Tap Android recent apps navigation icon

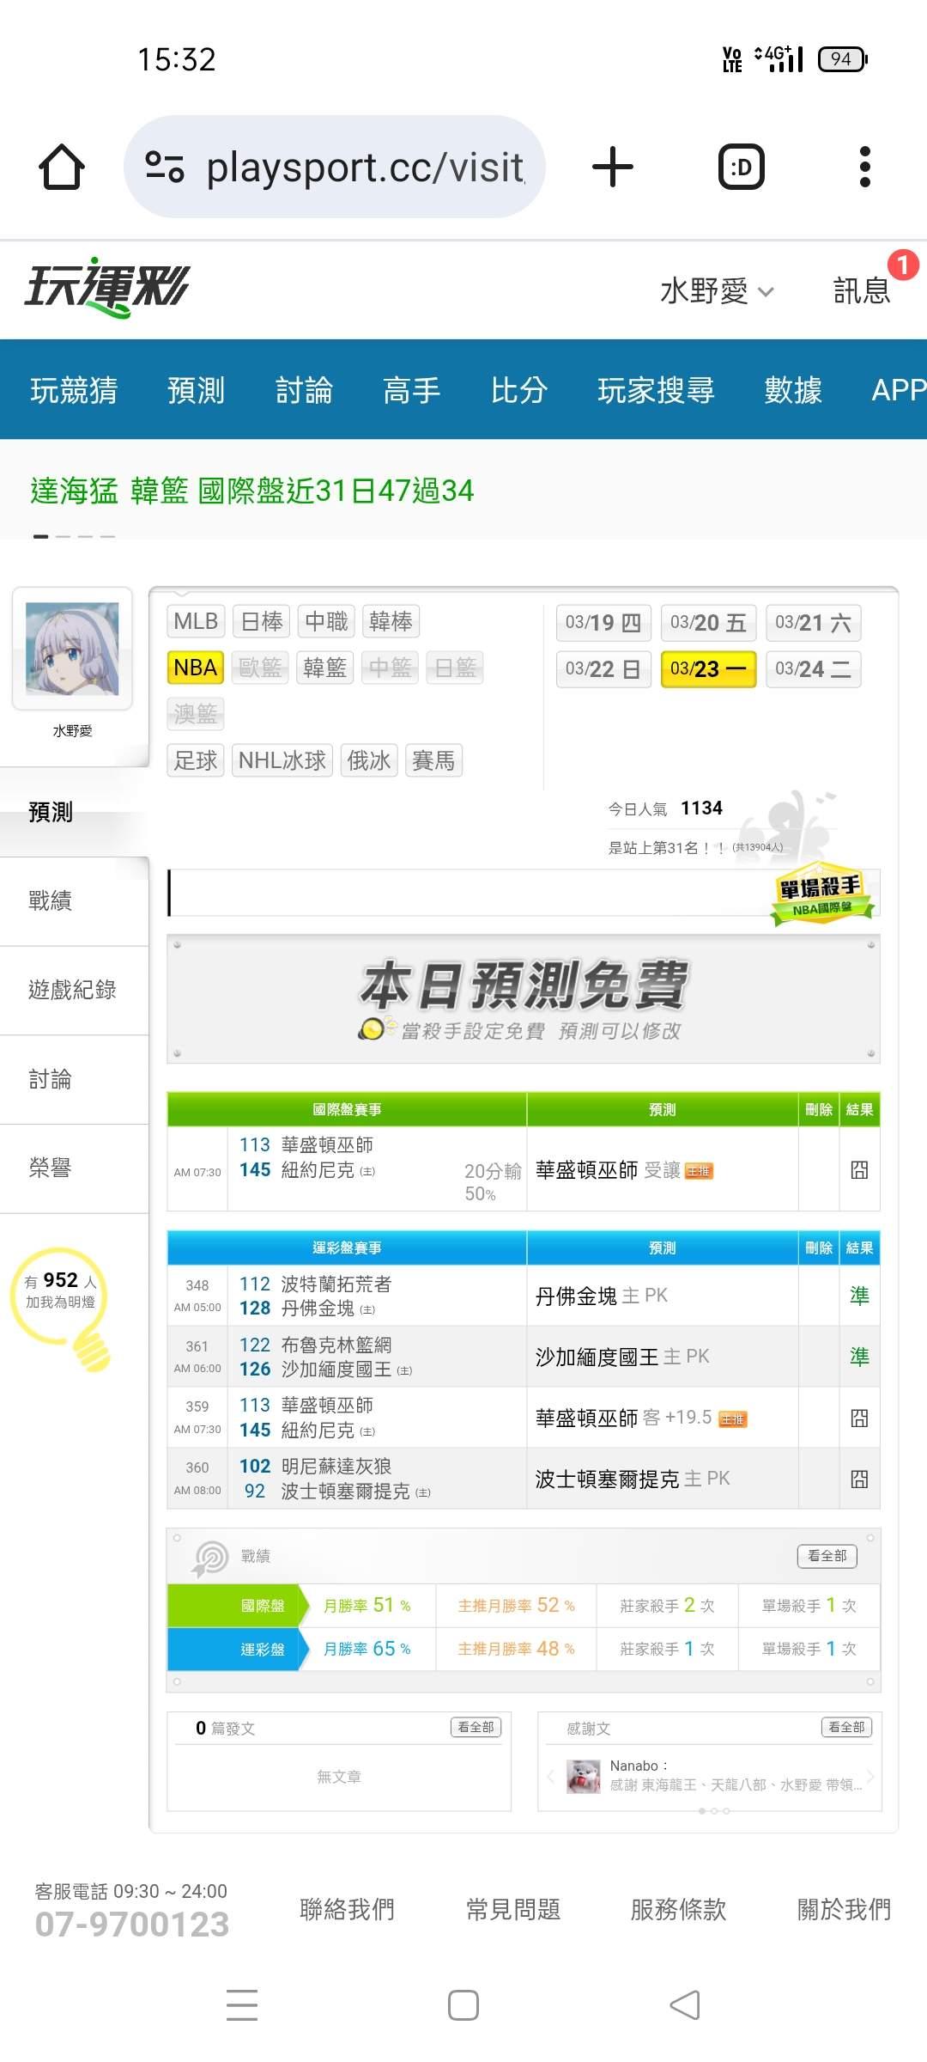[x=242, y=2005]
